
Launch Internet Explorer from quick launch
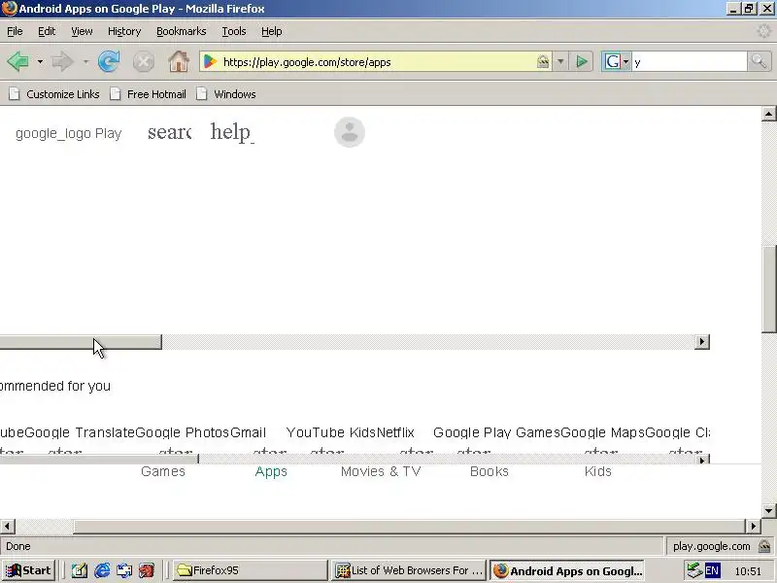click(102, 570)
